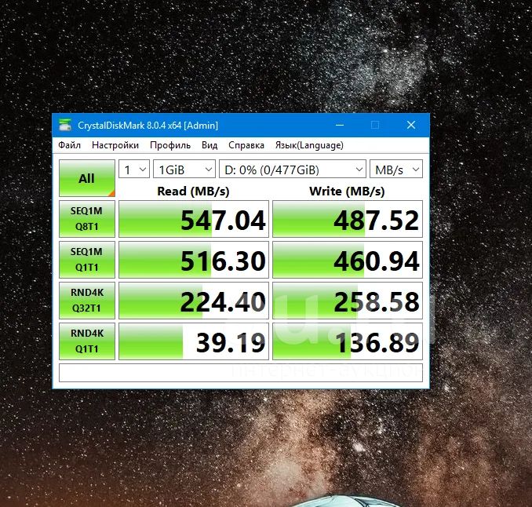Click the Write (MB/s) column header
The width and height of the screenshot is (532, 507).
pos(347,191)
